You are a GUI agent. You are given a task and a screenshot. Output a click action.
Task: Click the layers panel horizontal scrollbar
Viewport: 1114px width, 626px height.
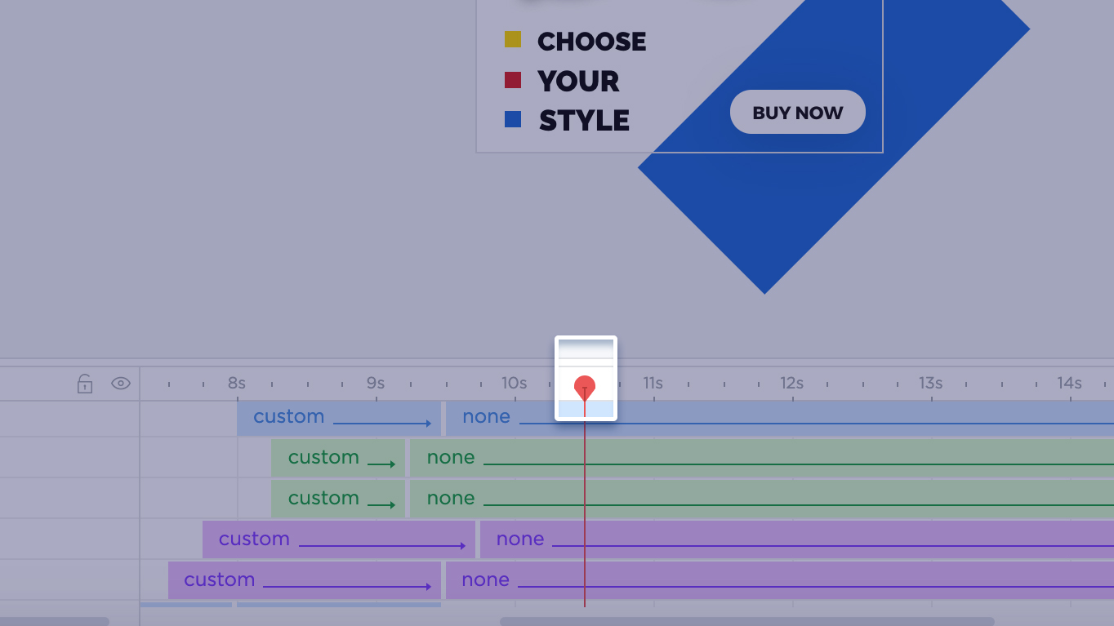[55, 621]
